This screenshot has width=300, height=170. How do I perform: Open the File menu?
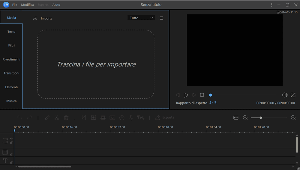click(x=15, y=5)
